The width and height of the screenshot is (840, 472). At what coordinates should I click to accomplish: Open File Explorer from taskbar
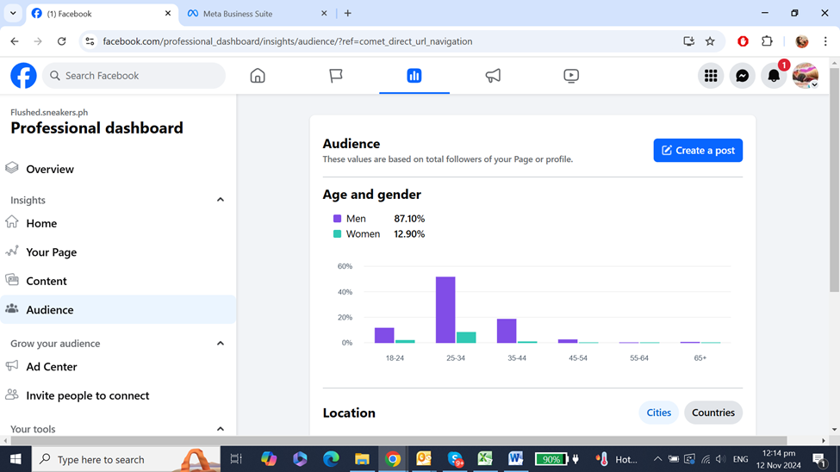362,459
